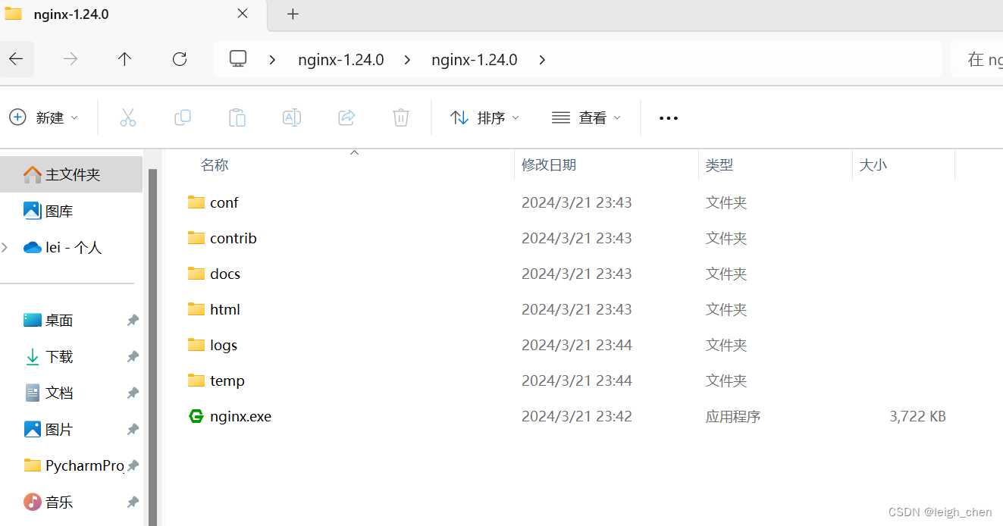
Task: Click the Rename icon in toolbar
Action: pos(292,117)
